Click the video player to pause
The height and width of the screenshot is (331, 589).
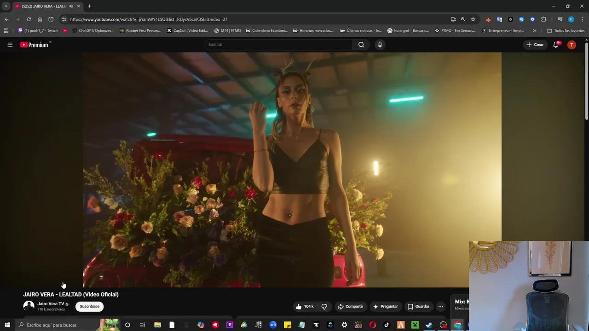[292, 170]
